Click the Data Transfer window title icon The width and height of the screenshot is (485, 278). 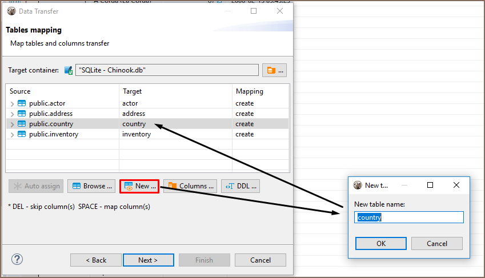coord(11,11)
